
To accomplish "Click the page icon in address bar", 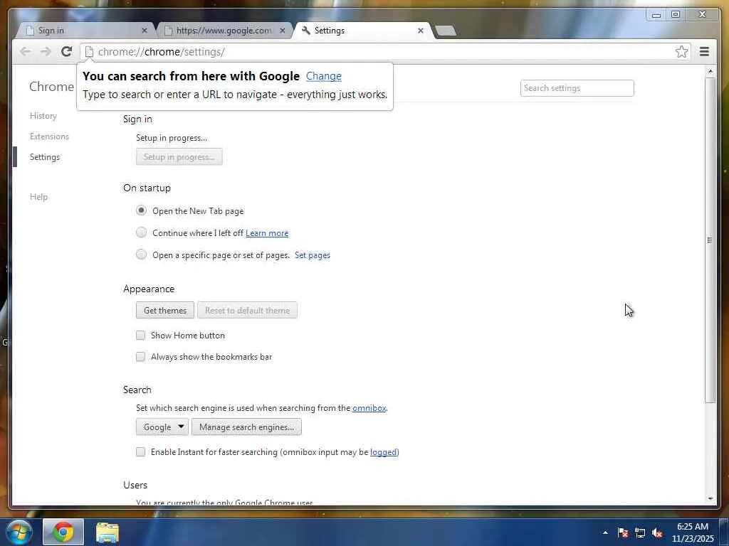I will point(89,51).
